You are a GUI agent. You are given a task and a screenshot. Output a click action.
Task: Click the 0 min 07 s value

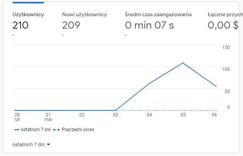point(149,25)
